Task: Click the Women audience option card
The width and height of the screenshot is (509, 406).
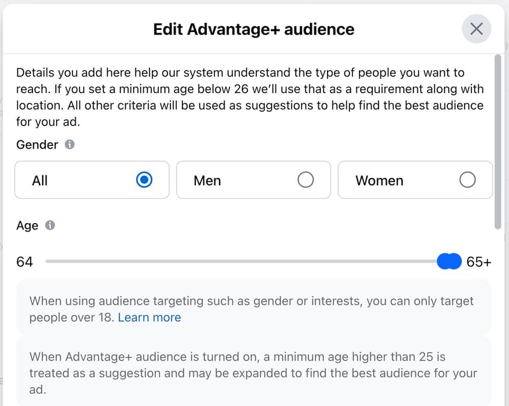Action: point(415,180)
